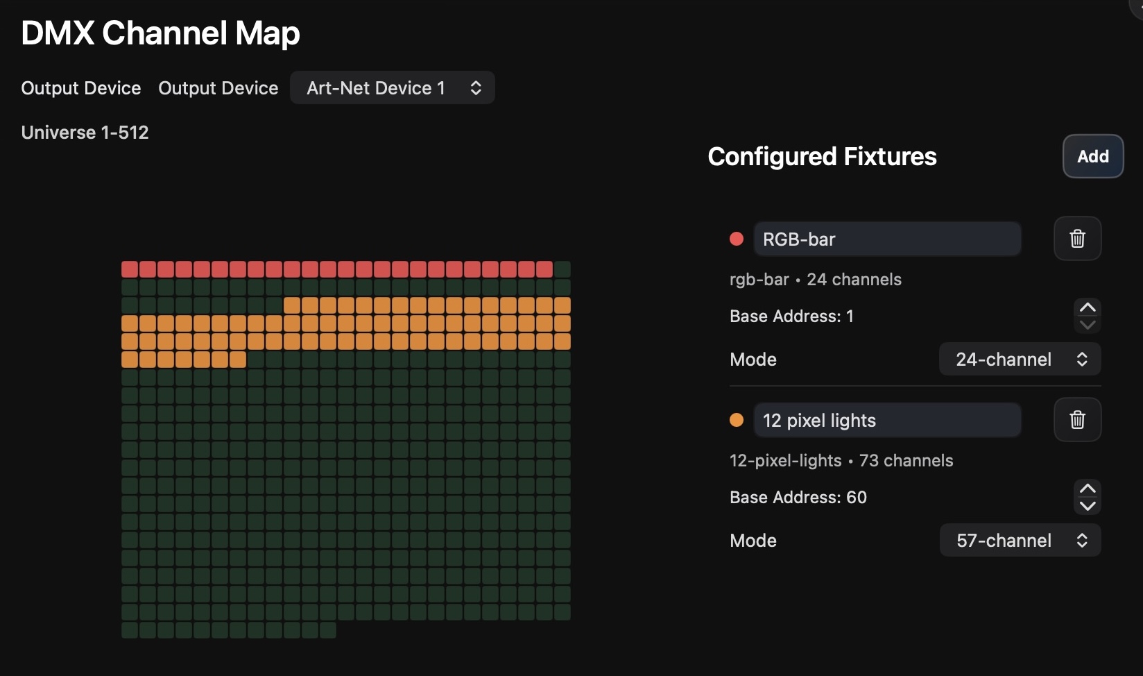
Task: Open the Art-Net Device 1 dropdown
Action: (393, 87)
